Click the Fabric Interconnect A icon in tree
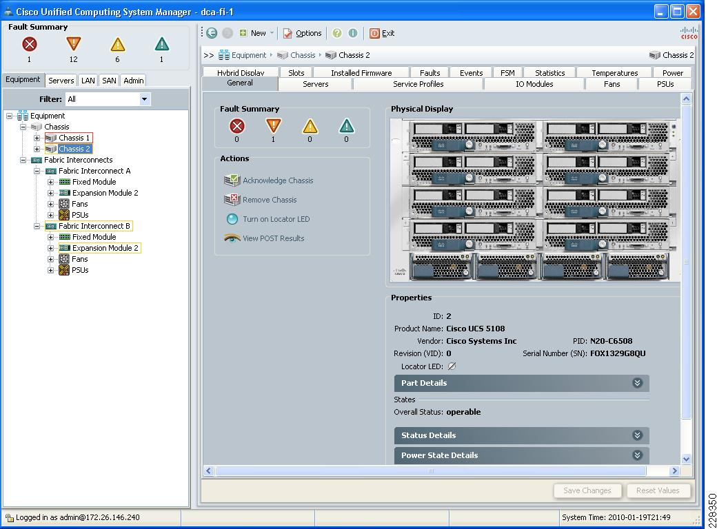The width and height of the screenshot is (717, 529). pyautogui.click(x=51, y=171)
